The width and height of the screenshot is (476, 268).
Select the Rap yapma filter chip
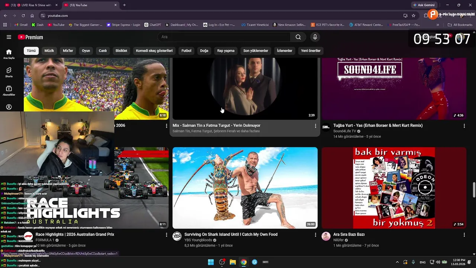(226, 51)
